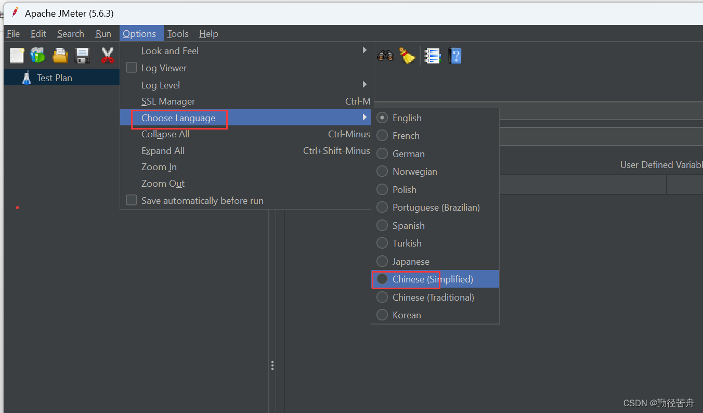Open the File menu
The width and height of the screenshot is (703, 413).
(13, 33)
